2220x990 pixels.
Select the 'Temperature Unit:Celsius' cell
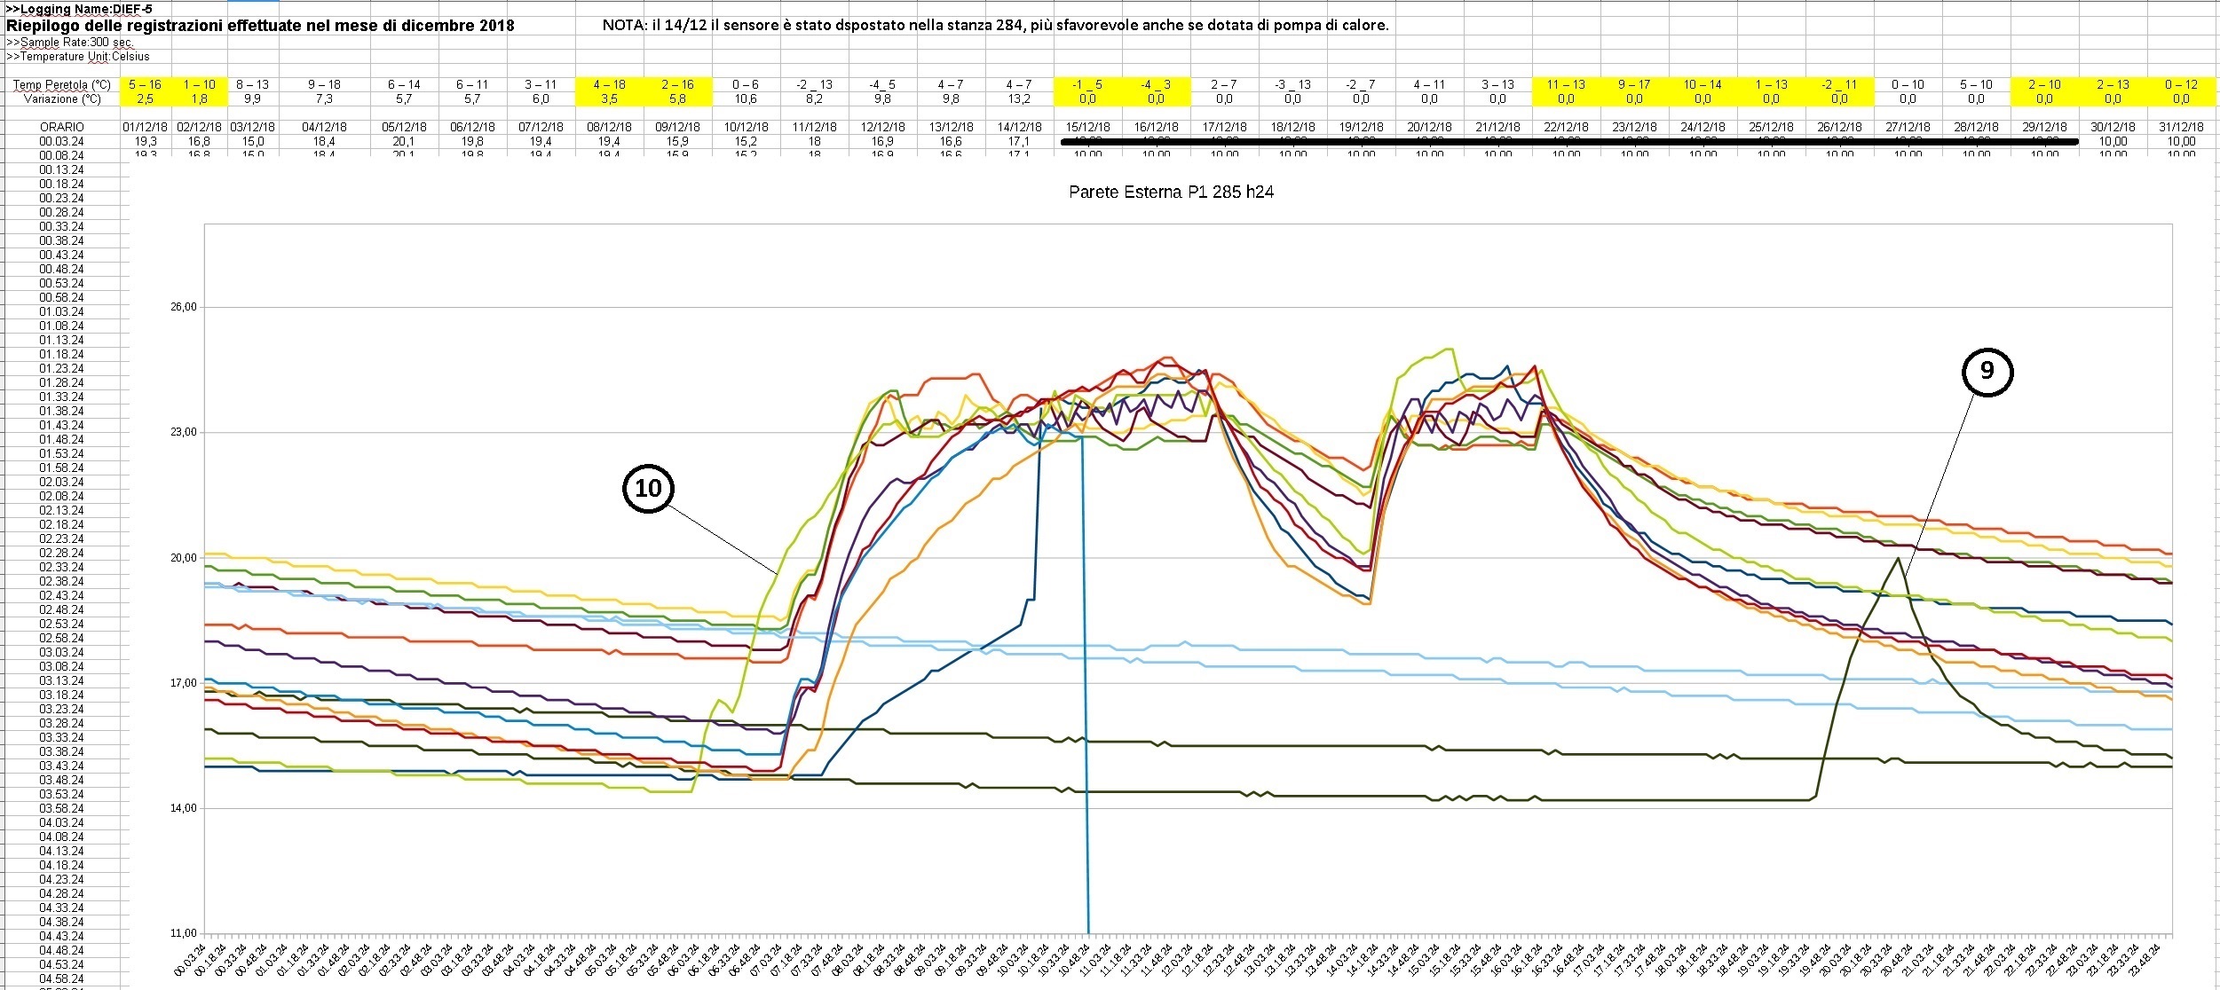point(78,57)
